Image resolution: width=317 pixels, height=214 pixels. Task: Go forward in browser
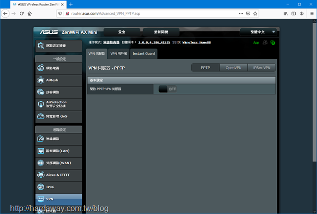tap(13, 13)
